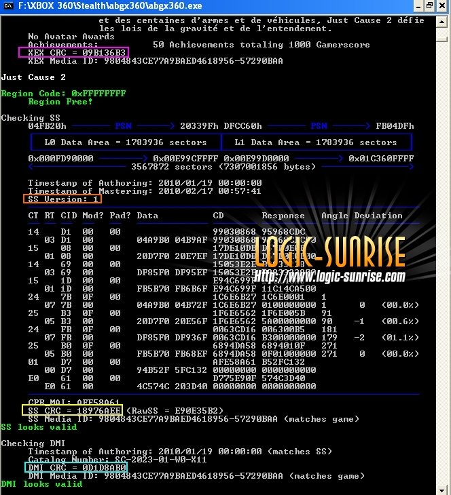451x495 pixels.
Task: Click data value '04A9B0 04B72F'
Action: pyautogui.click(x=172, y=305)
